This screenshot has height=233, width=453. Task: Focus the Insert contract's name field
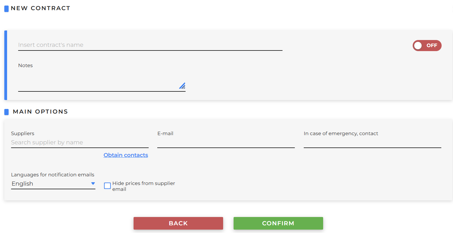coord(150,45)
